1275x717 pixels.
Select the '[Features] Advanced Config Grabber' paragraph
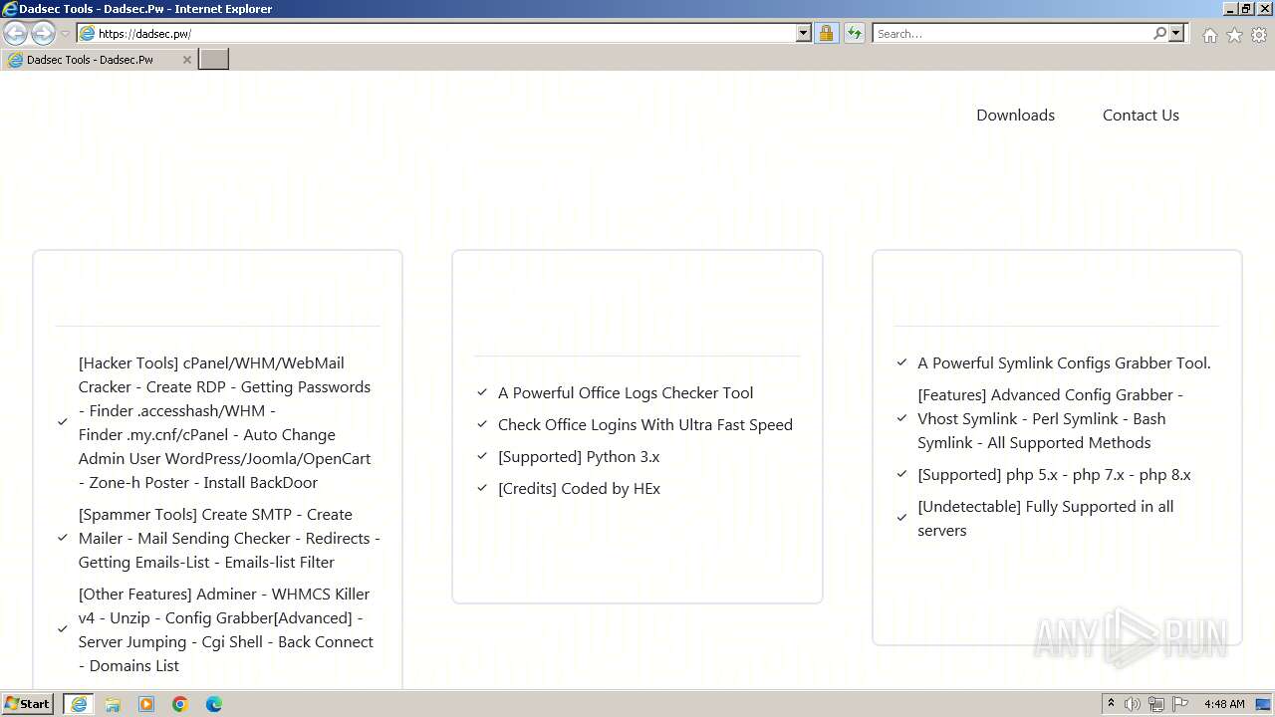tap(1051, 419)
